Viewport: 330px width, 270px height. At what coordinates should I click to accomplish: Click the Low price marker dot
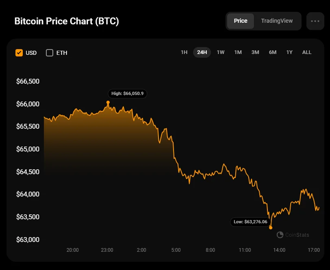click(271, 228)
